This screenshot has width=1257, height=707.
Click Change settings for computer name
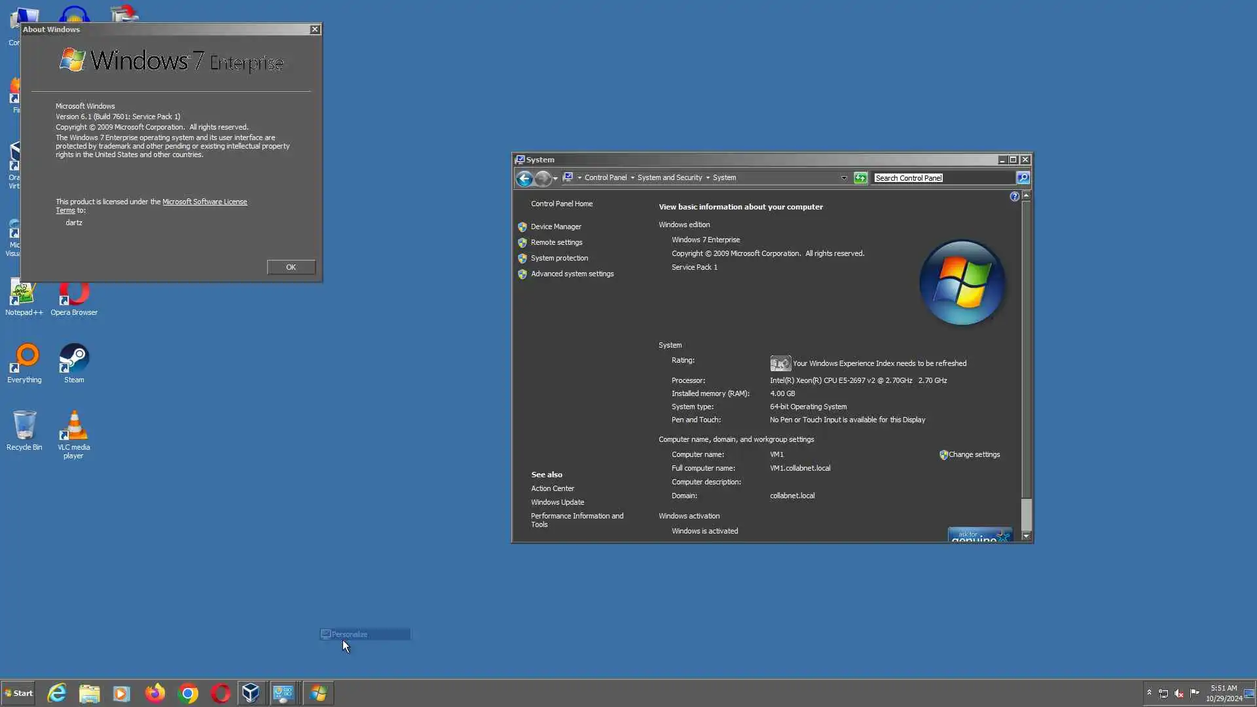pyautogui.click(x=974, y=454)
